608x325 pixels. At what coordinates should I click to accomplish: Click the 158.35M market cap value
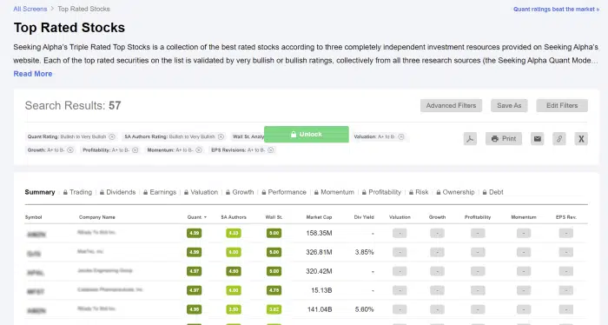(x=319, y=233)
